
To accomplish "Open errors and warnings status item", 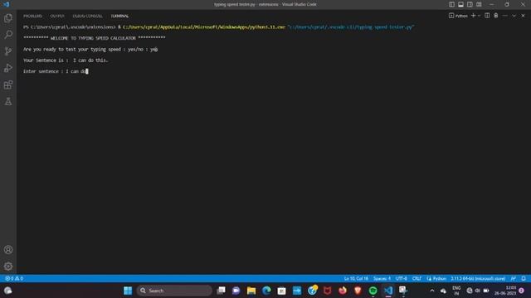I will (x=14, y=278).
